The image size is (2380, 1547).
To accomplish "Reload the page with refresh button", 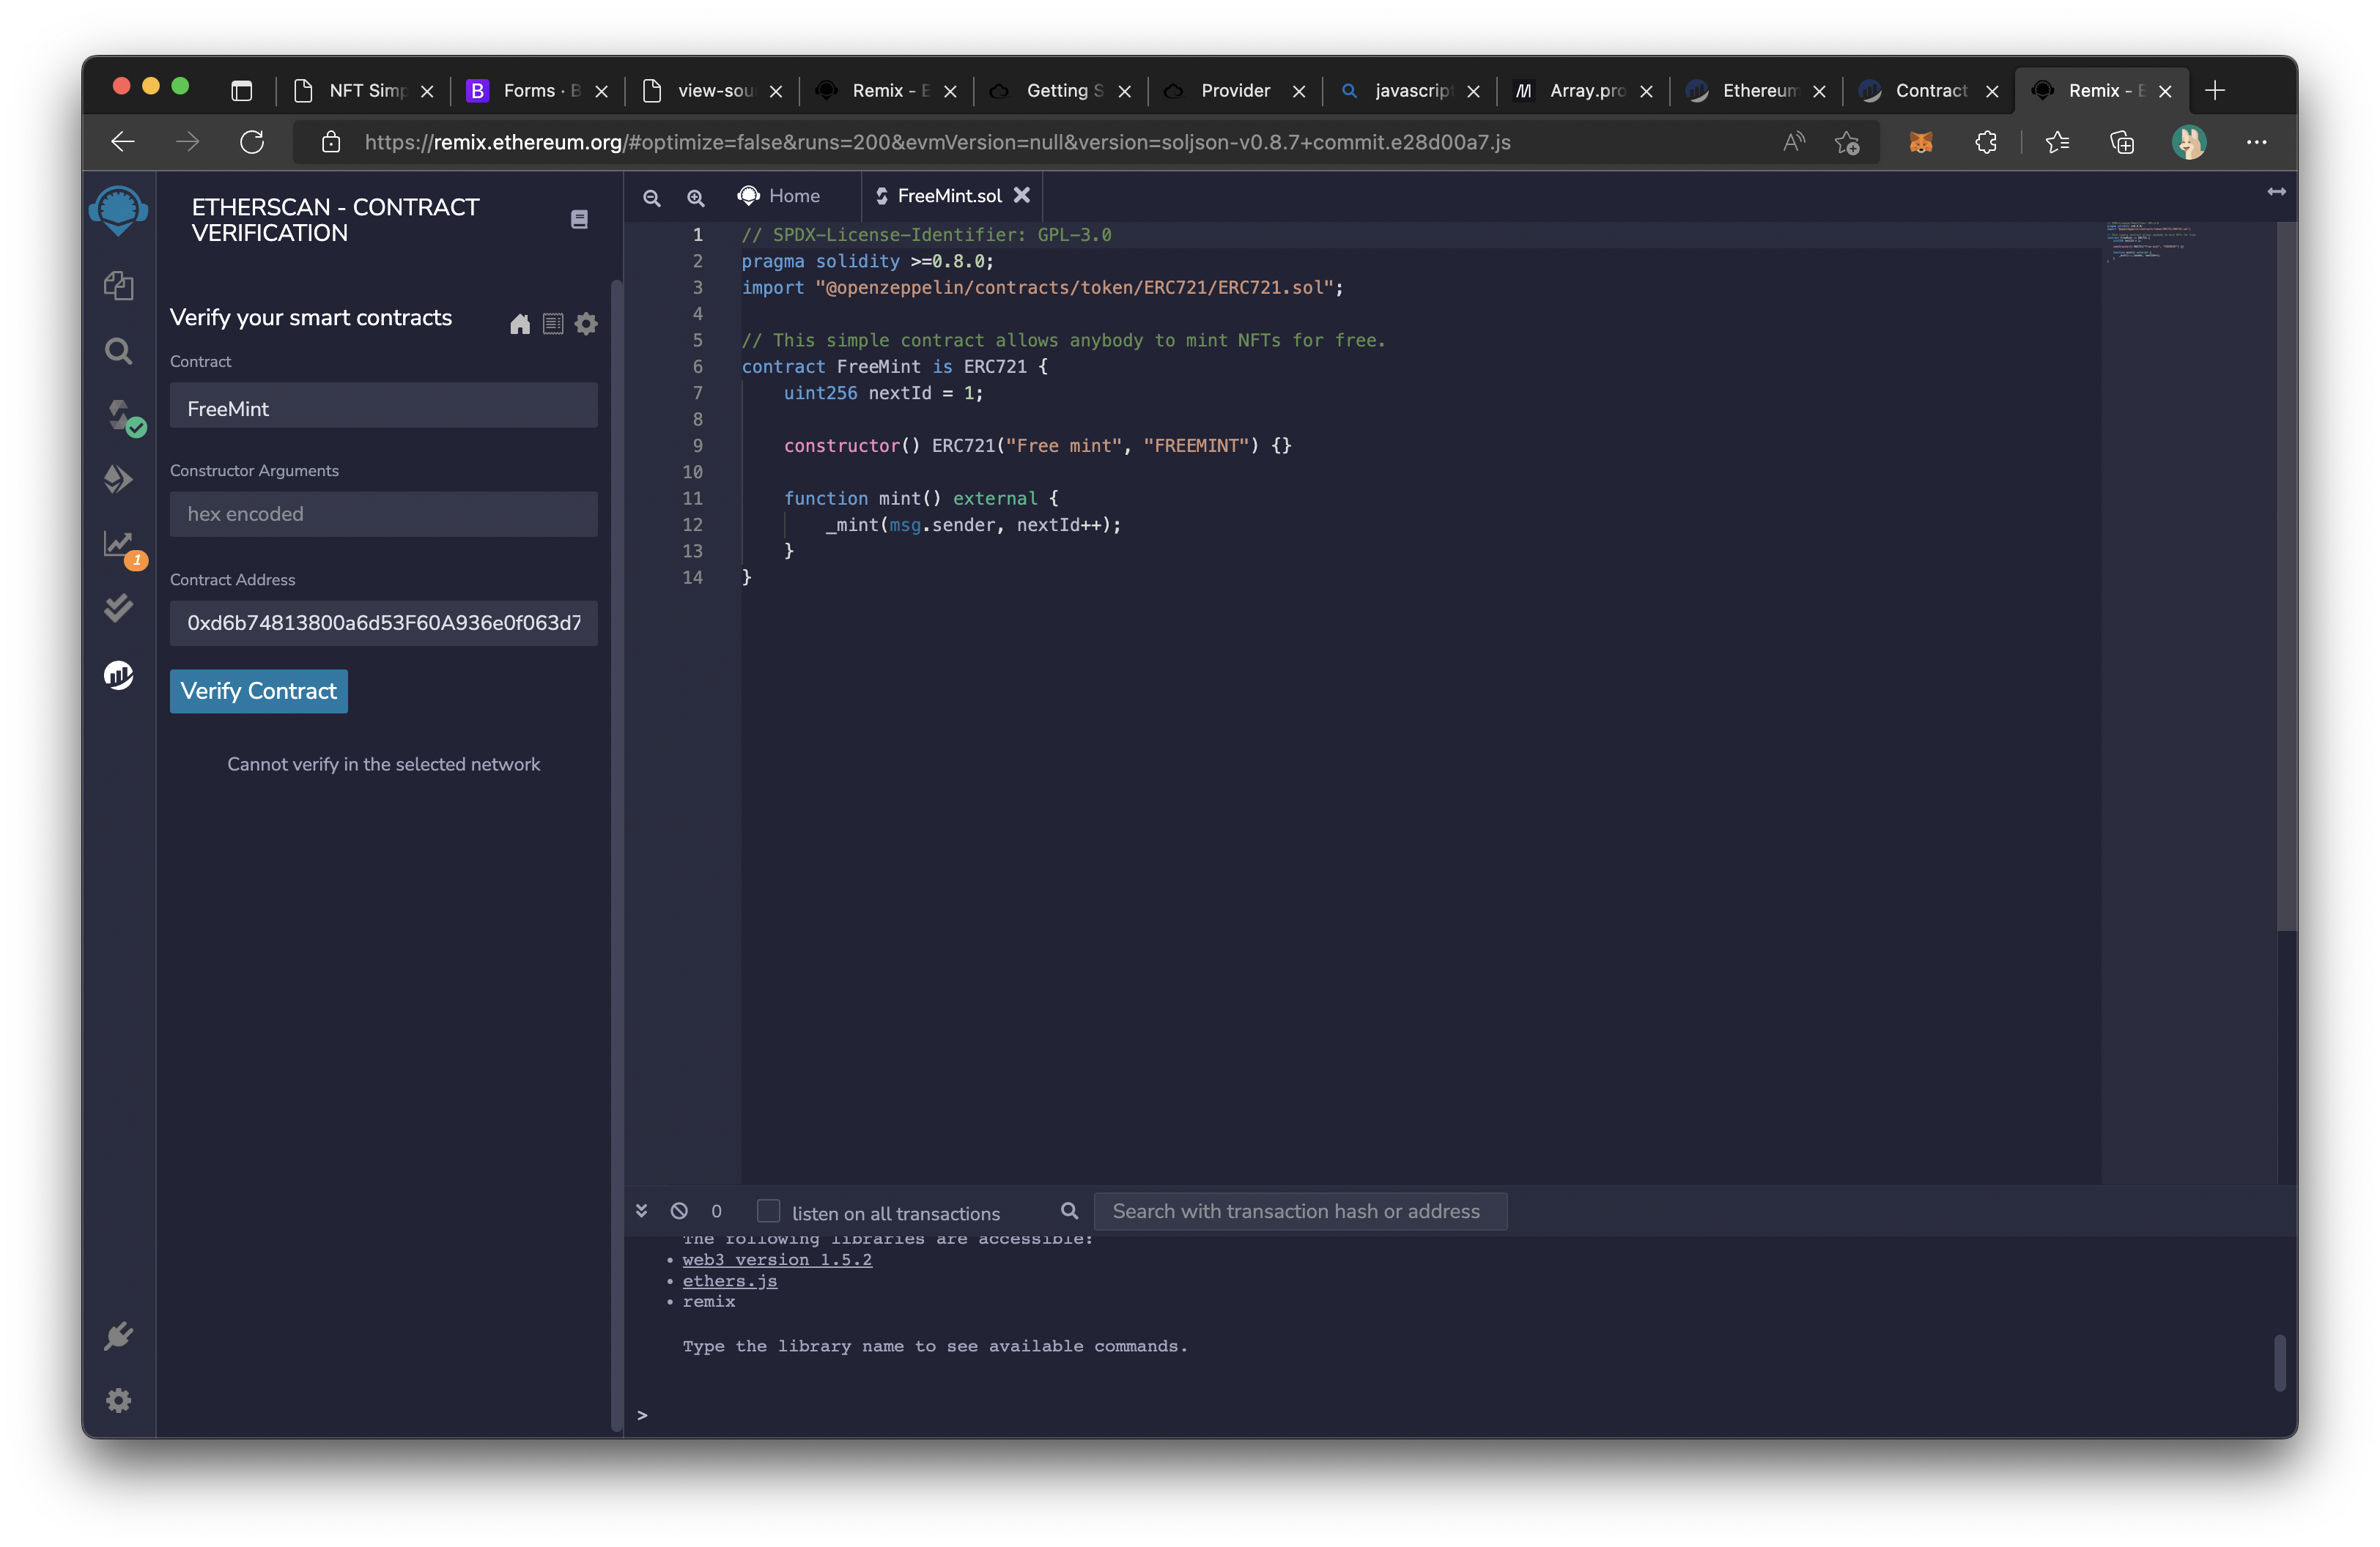I will (252, 142).
